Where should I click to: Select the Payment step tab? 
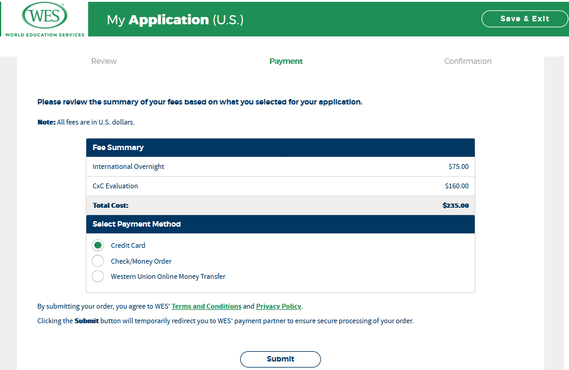(x=286, y=61)
